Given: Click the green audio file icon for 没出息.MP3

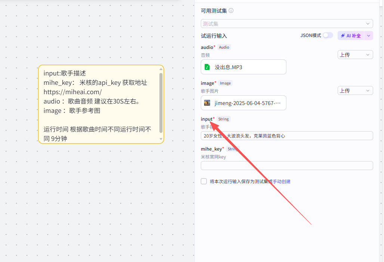Looking at the screenshot, I should pyautogui.click(x=207, y=67).
